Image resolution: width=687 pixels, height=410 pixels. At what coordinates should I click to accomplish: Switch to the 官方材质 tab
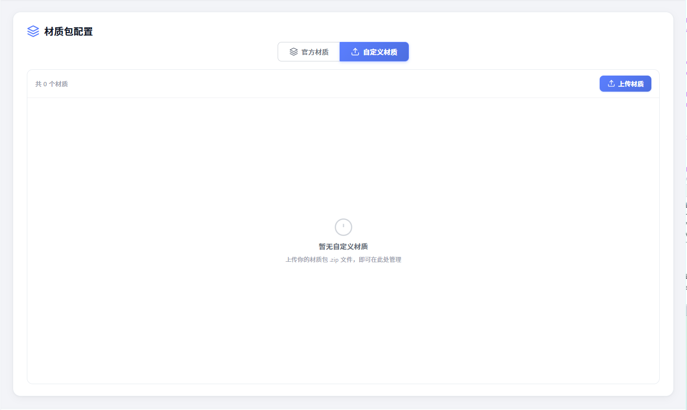pos(309,52)
